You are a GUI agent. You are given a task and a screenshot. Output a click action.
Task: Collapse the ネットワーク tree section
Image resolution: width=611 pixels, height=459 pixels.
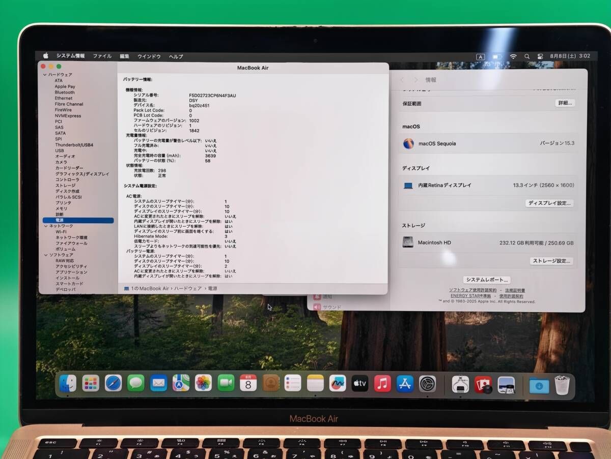[45, 226]
